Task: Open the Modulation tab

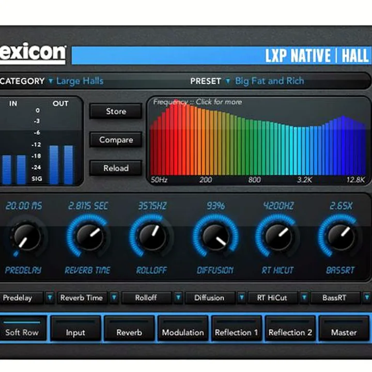Action: [183, 329]
